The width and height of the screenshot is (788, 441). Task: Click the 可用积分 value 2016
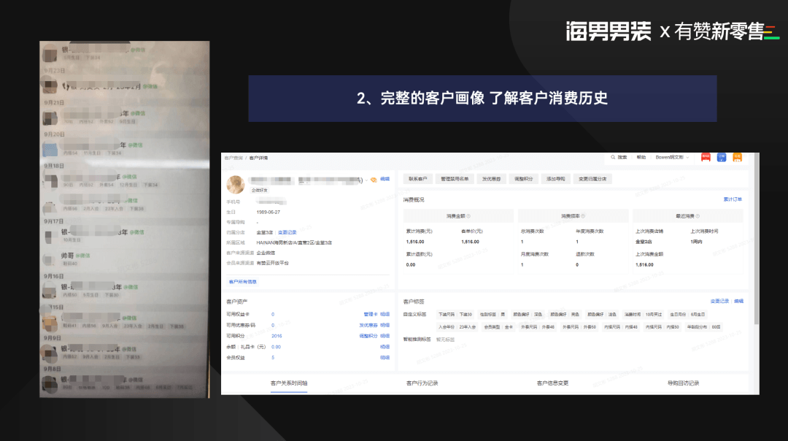click(277, 336)
